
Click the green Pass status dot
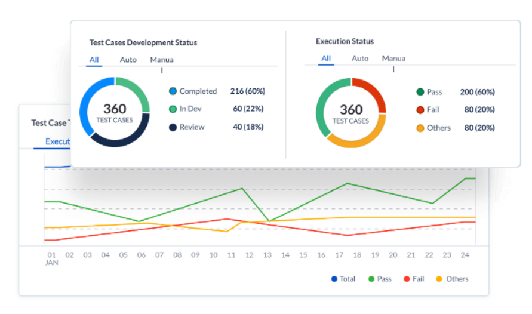coord(420,92)
